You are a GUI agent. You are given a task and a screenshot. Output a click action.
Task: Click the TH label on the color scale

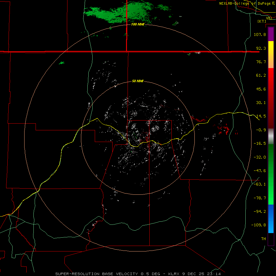point(263,239)
